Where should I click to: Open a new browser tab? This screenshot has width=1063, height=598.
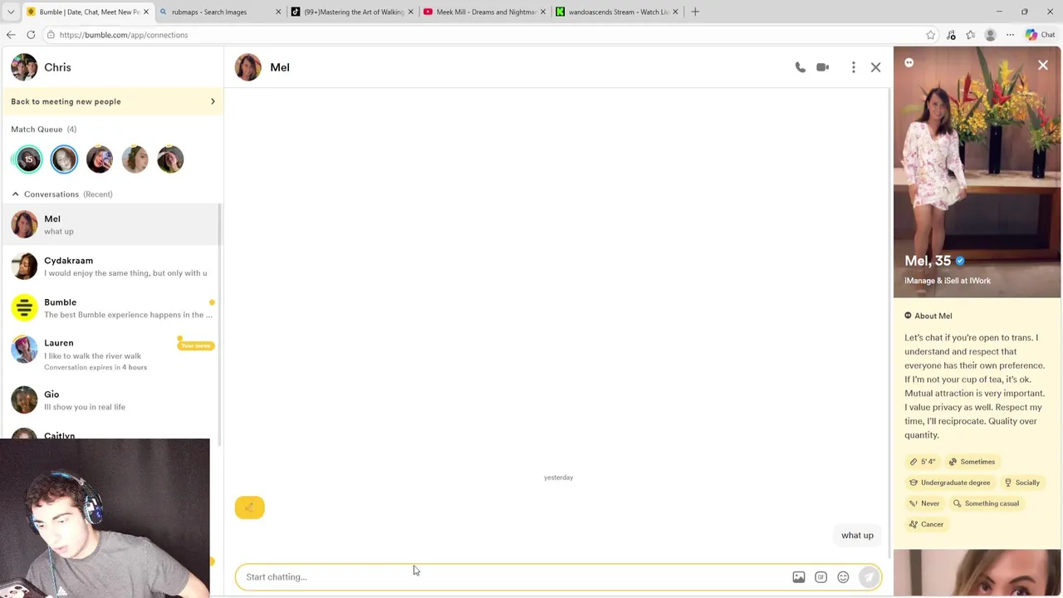coord(695,12)
